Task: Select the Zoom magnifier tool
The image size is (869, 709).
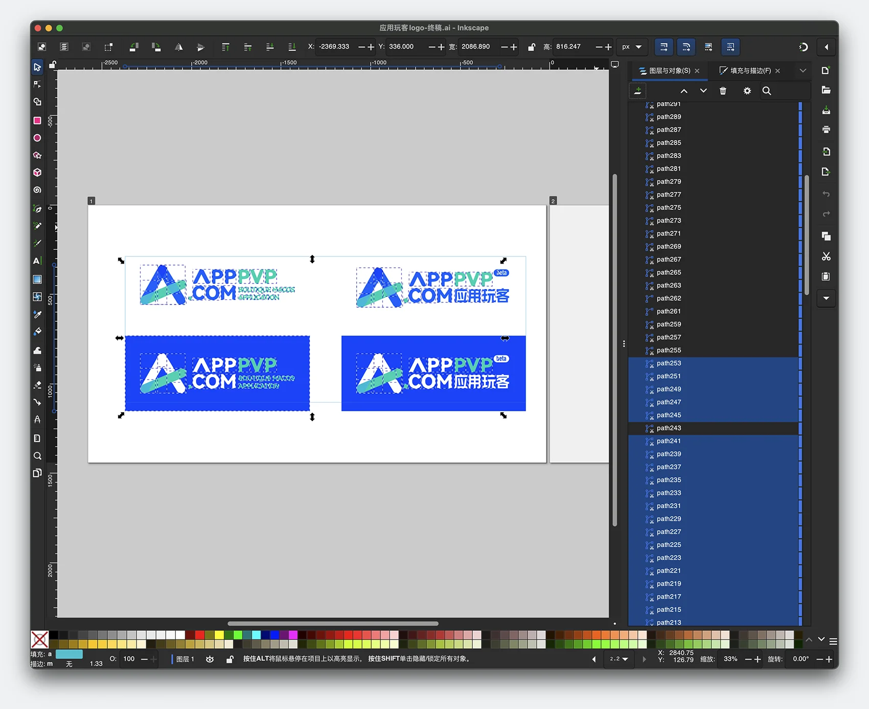Action: coord(37,456)
